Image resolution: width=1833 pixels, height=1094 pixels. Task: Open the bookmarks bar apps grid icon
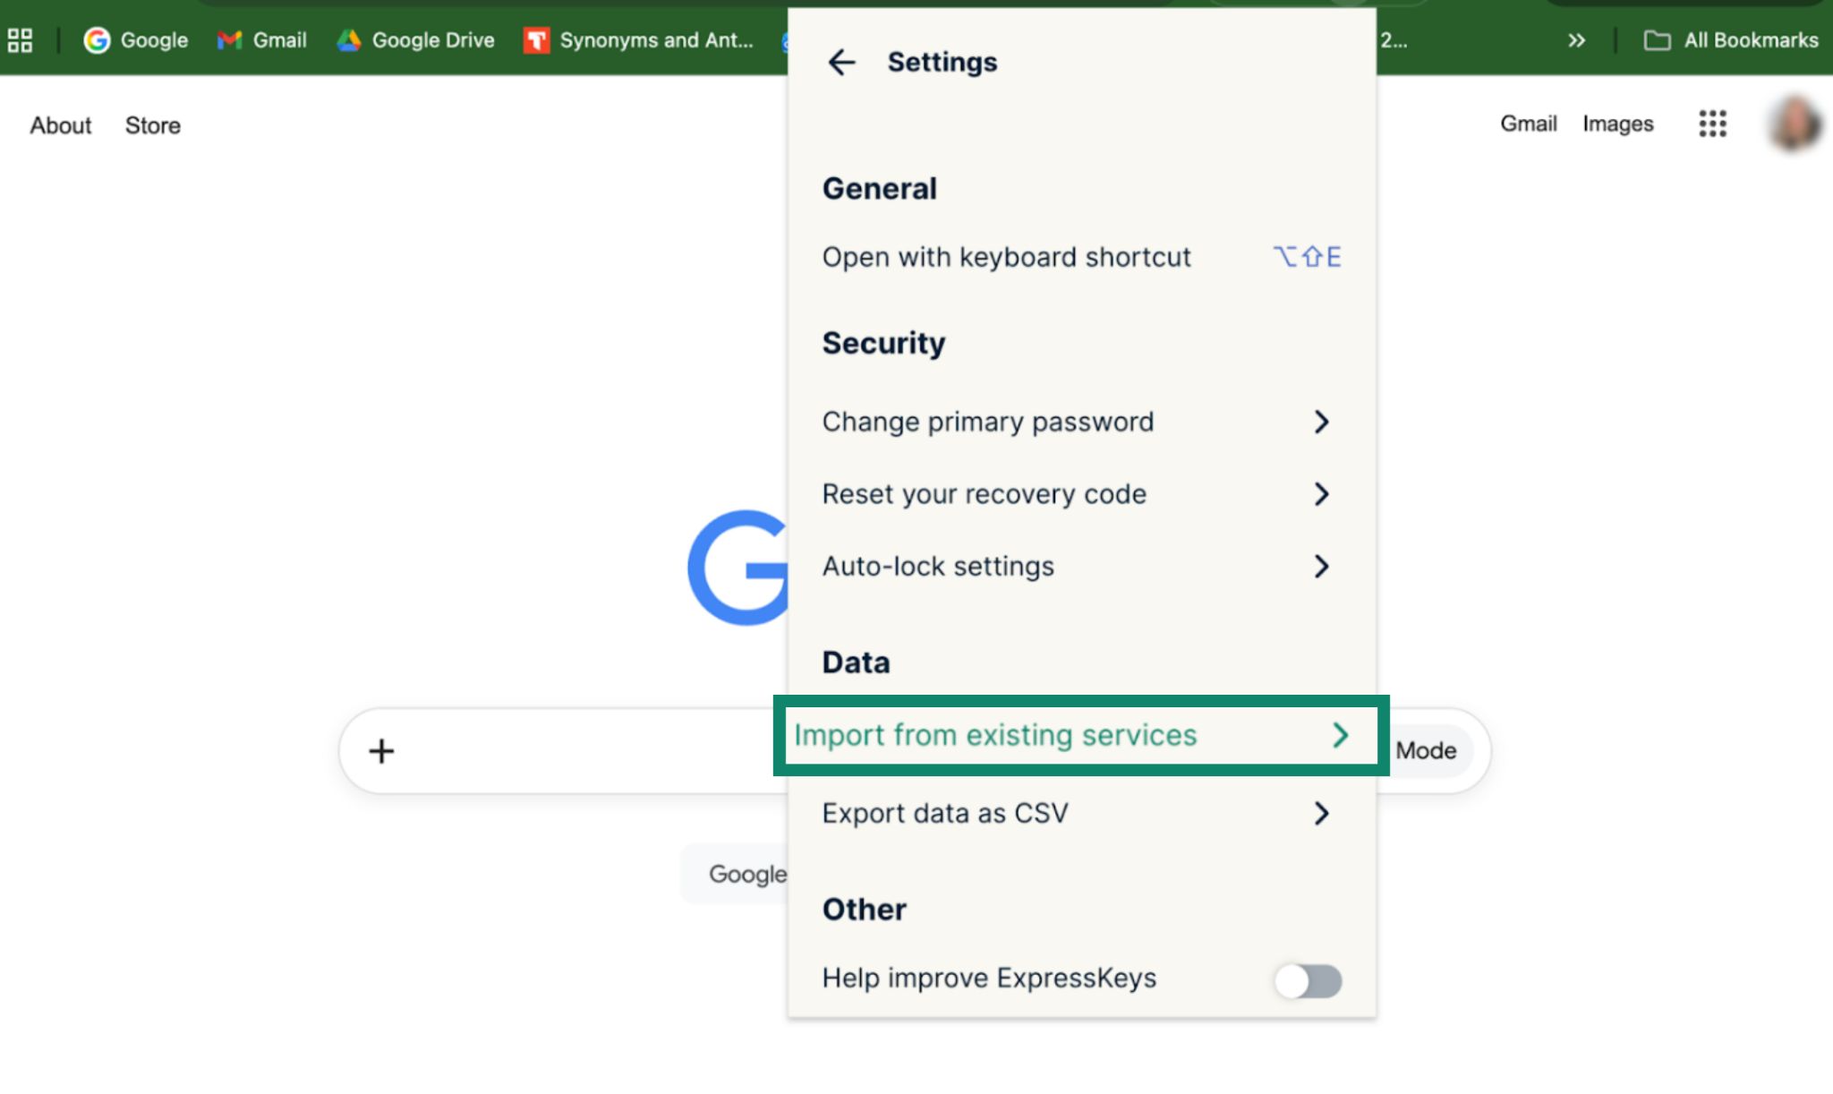pyautogui.click(x=20, y=40)
